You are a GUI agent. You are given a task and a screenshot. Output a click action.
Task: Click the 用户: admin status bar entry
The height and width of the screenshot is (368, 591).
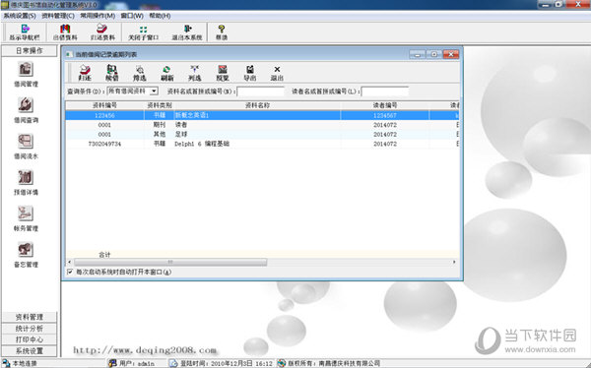coord(132,363)
